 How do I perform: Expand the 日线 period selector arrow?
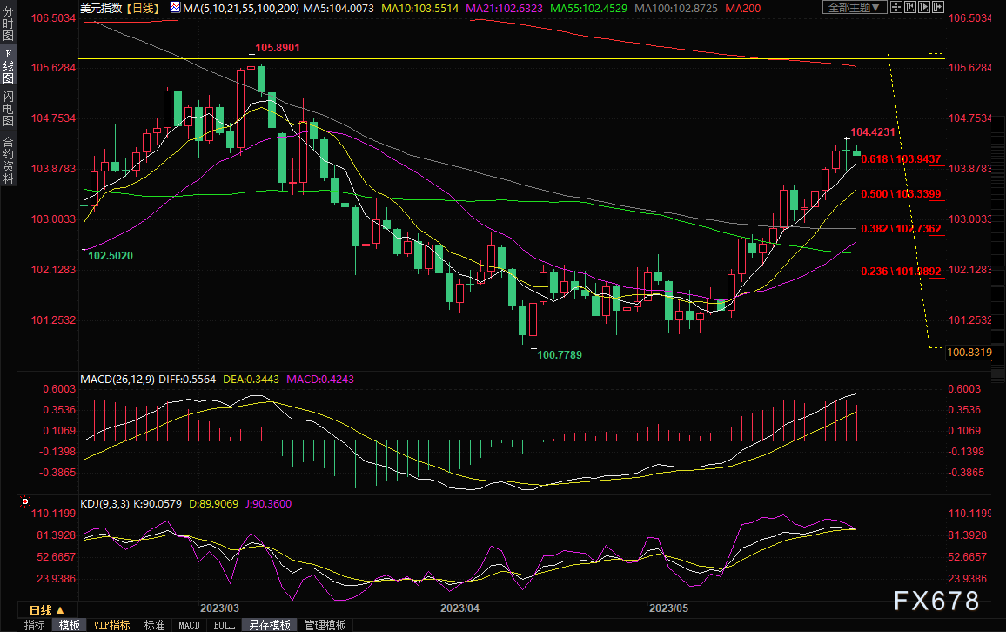pos(61,609)
